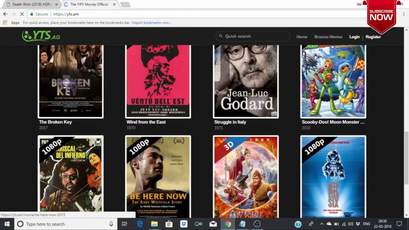Stop loading the page
Viewport: 409px width, 230px height.
coord(22,14)
